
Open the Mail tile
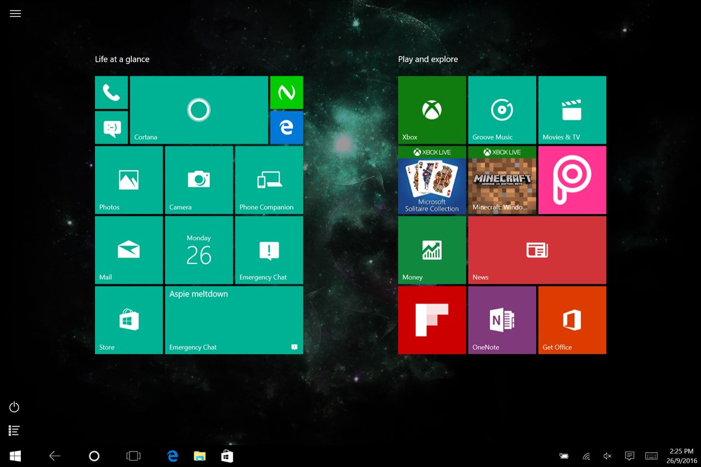click(128, 250)
